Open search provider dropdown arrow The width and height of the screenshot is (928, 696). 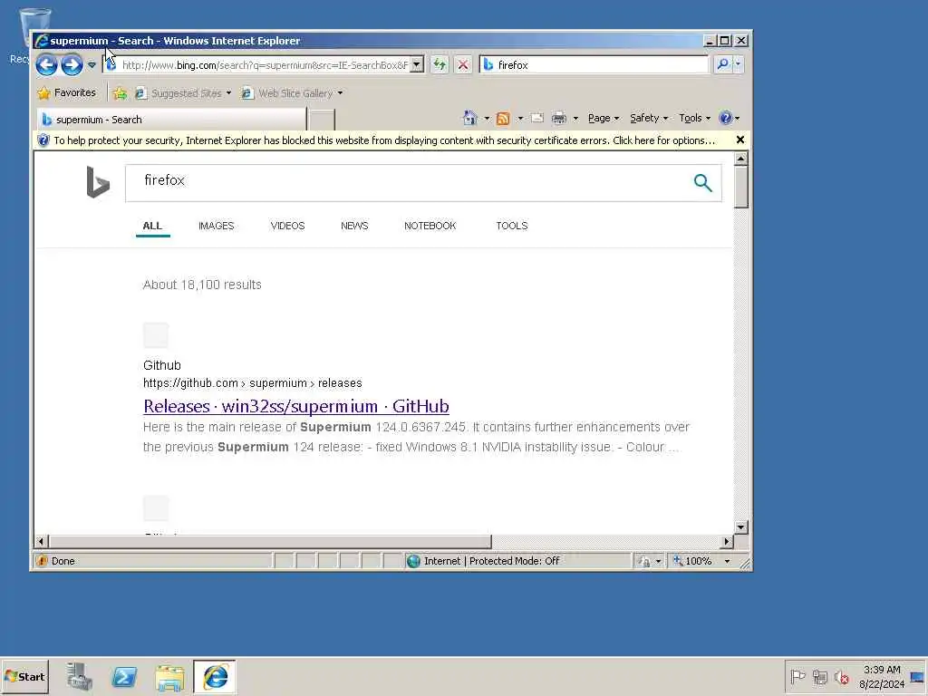738,64
